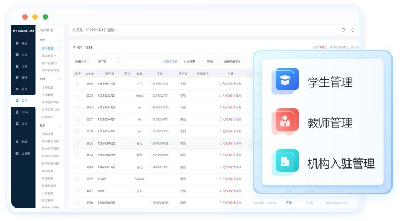Open the 云服务 cloud section in the sidebar
The image size is (406, 221).
(23, 153)
